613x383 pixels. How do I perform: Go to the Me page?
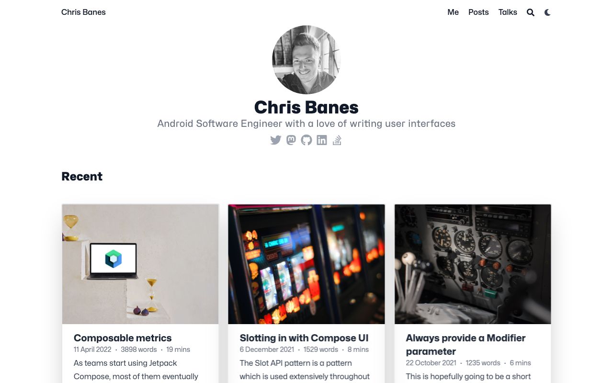453,12
